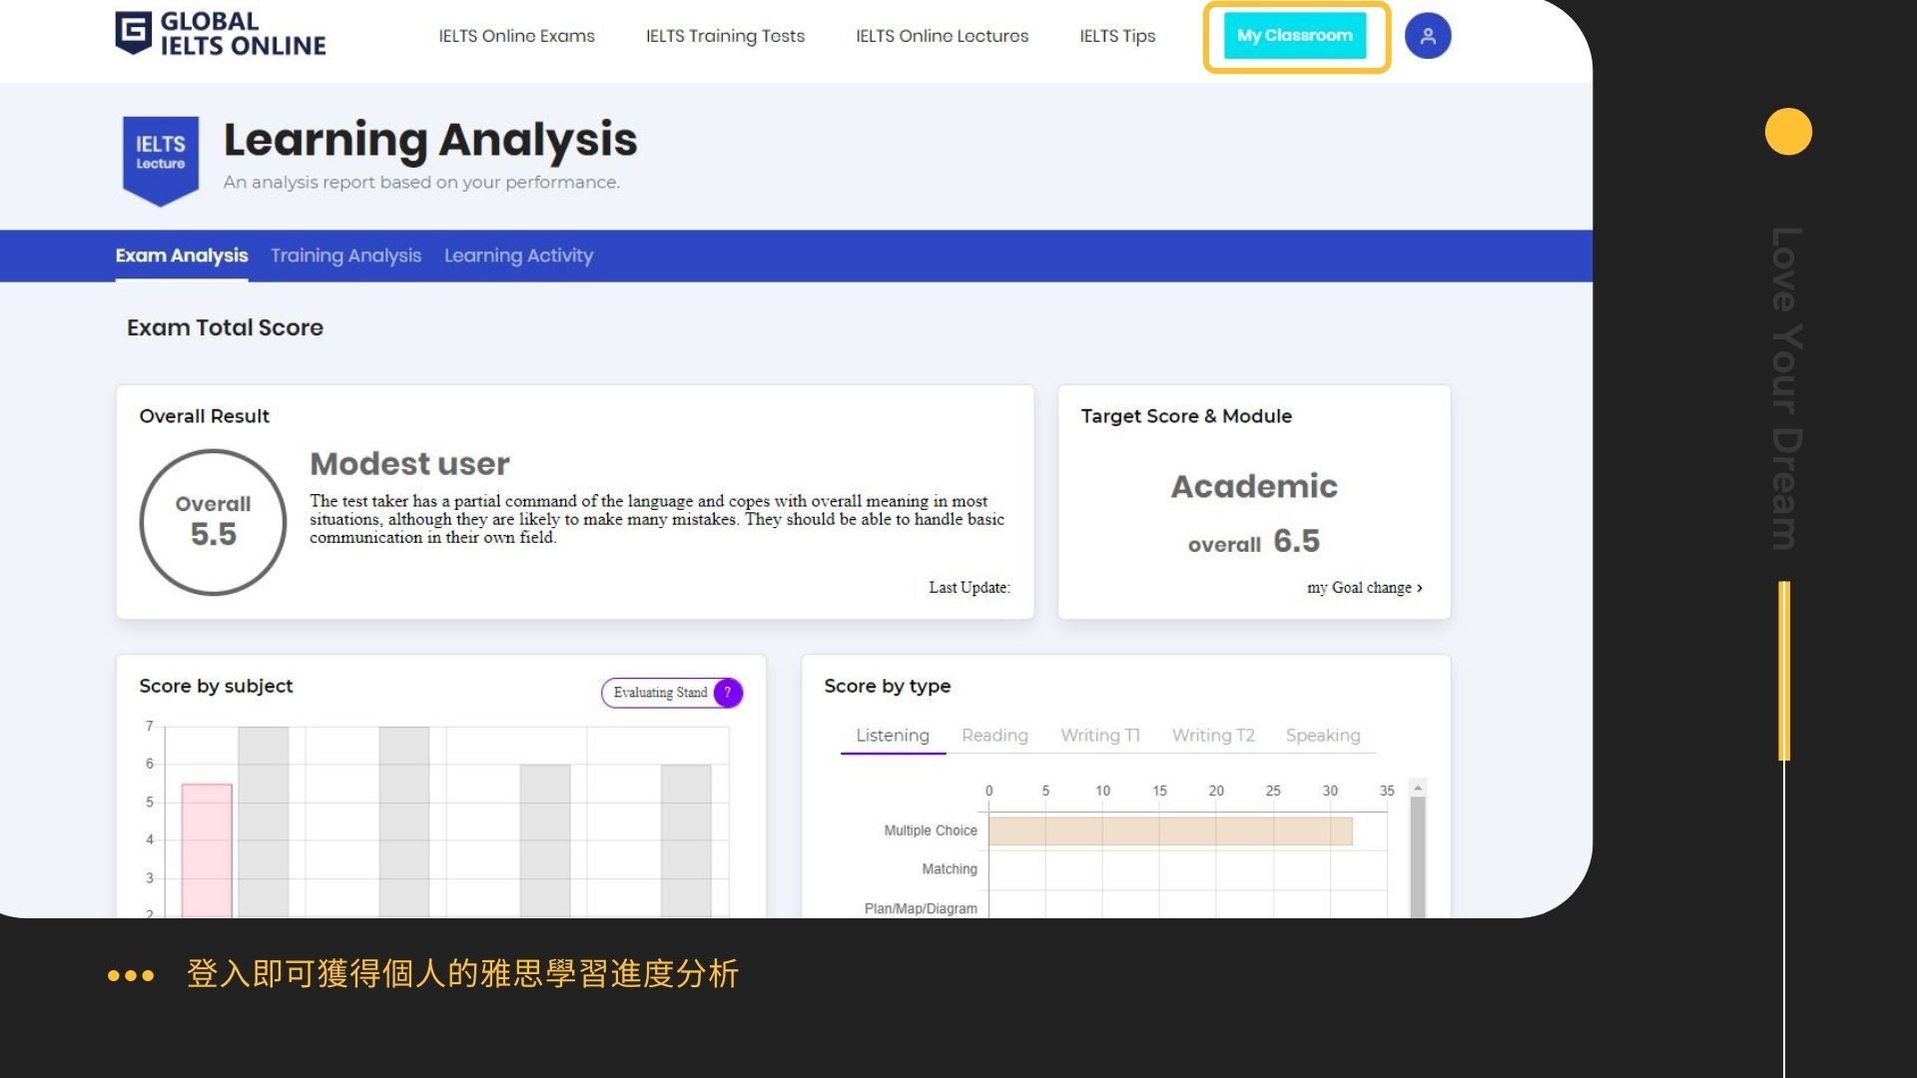Switch to Learning Activity tab
This screenshot has width=1917, height=1078.
coord(518,256)
